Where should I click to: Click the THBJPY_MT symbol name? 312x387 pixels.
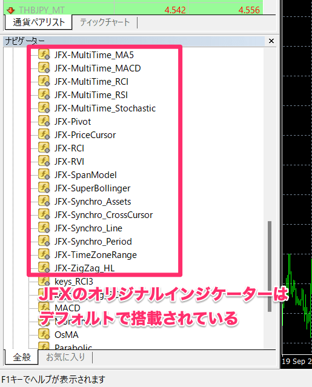click(x=41, y=10)
